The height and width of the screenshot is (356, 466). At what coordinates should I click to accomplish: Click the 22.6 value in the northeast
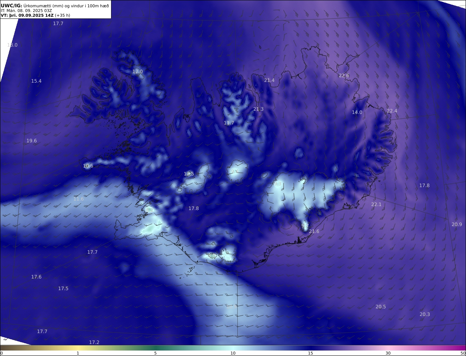coord(344,76)
